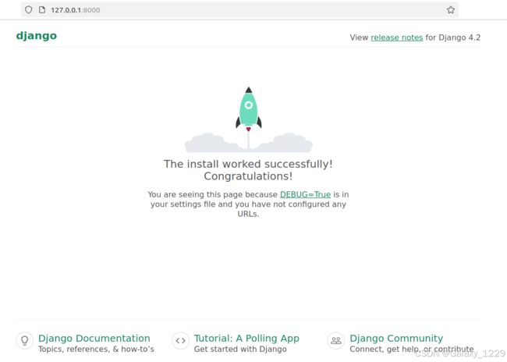This screenshot has width=507, height=362.
Task: Open Tutorial: A Polling App link
Action: tap(246, 338)
